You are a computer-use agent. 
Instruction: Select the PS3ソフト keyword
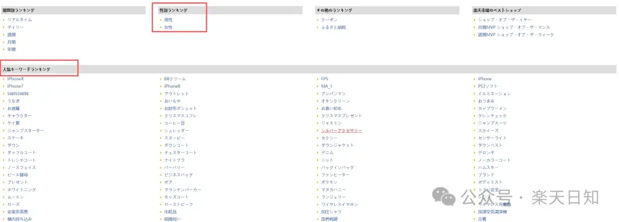[x=488, y=86]
